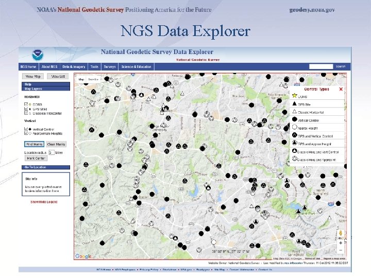Click the geodesy.noaa.gov text in header
This screenshot has width=371, height=278.
(312, 10)
